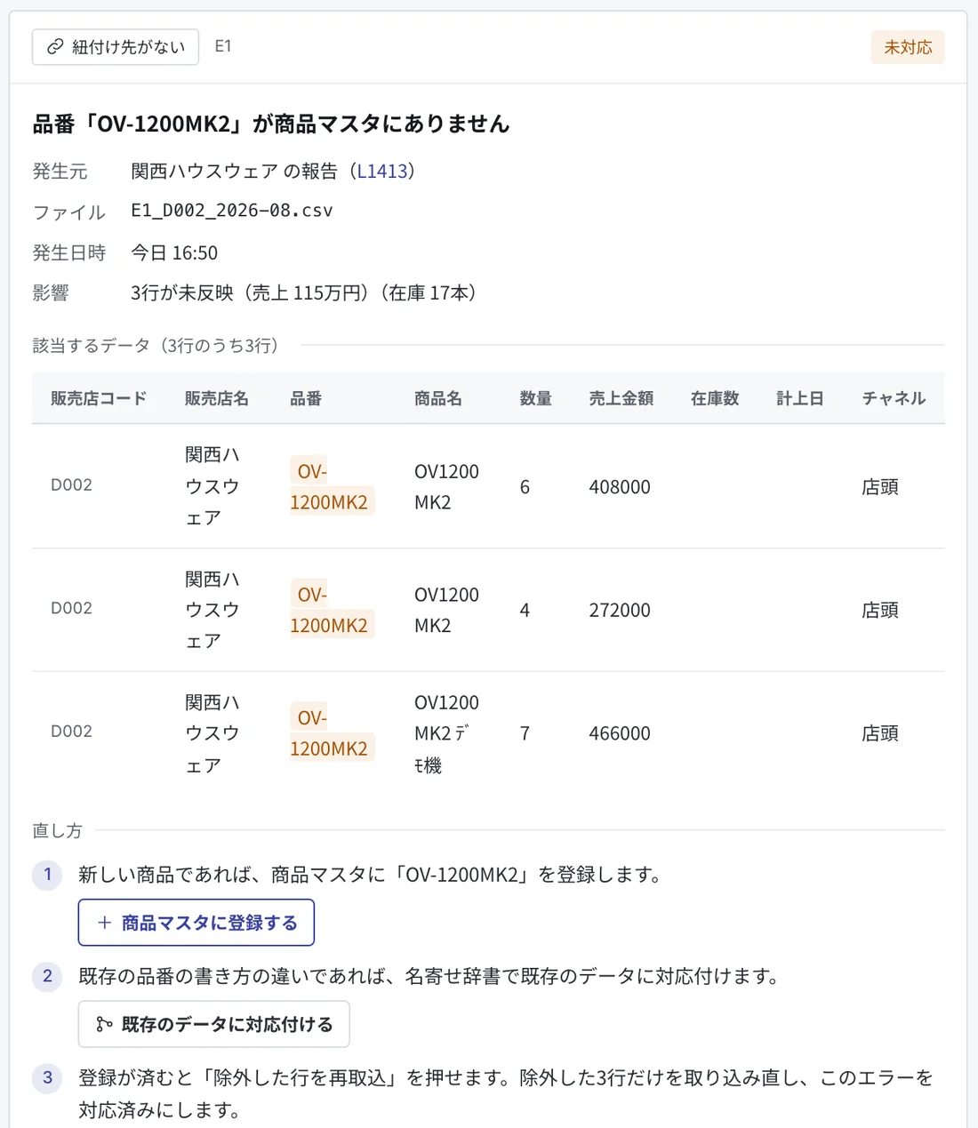This screenshot has width=978, height=1128.
Task: Click 商品マスタに登録する button
Action: [x=196, y=923]
